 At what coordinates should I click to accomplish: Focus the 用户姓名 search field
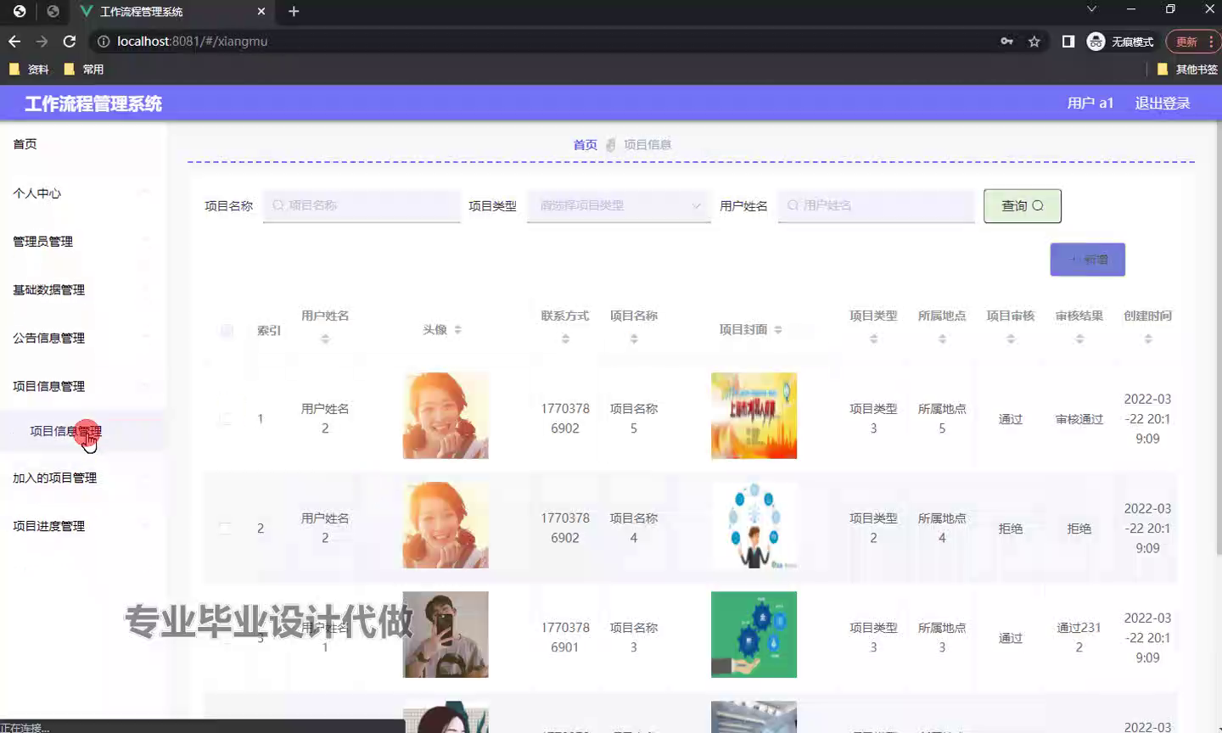click(x=876, y=205)
